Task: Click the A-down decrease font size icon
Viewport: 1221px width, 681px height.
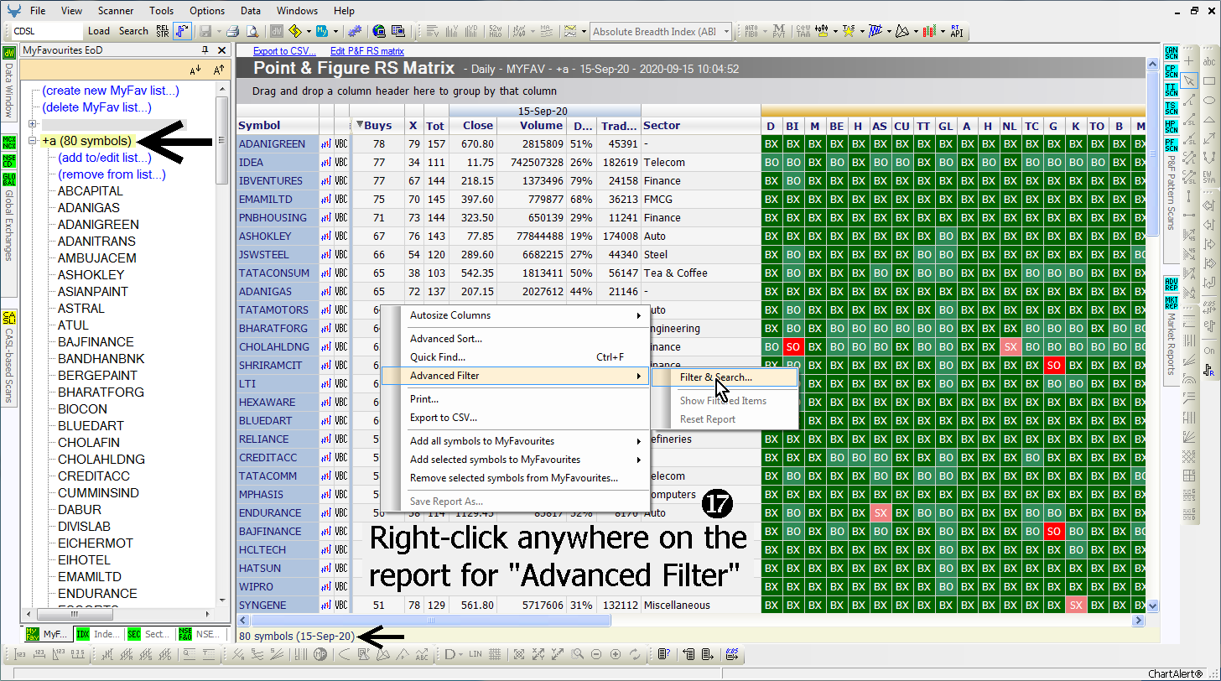Action: click(195, 70)
